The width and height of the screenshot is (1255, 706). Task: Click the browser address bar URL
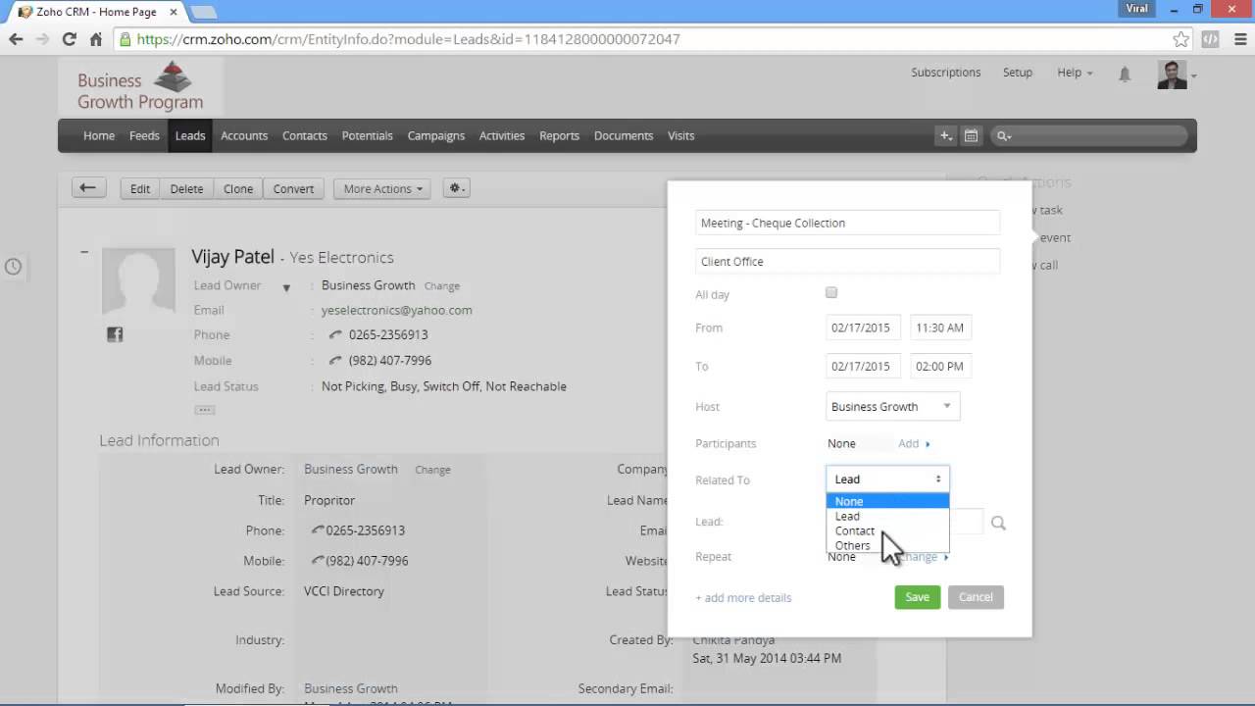[x=408, y=39]
